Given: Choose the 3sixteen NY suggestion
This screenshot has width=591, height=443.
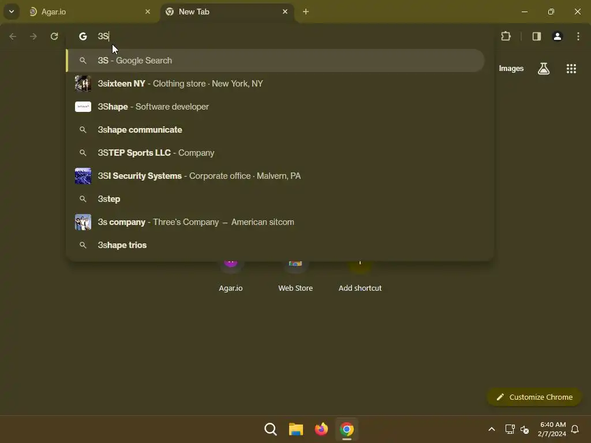Looking at the screenshot, I should tap(275, 84).
